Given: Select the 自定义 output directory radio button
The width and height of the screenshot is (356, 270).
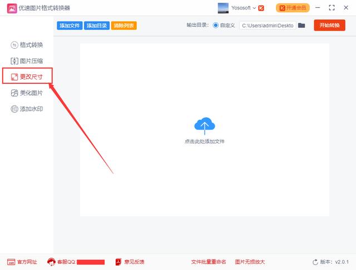Looking at the screenshot, I should (x=215, y=25).
